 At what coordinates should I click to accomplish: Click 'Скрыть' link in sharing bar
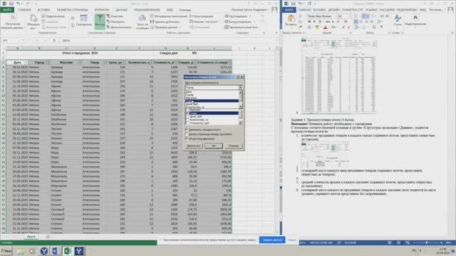coord(292,240)
